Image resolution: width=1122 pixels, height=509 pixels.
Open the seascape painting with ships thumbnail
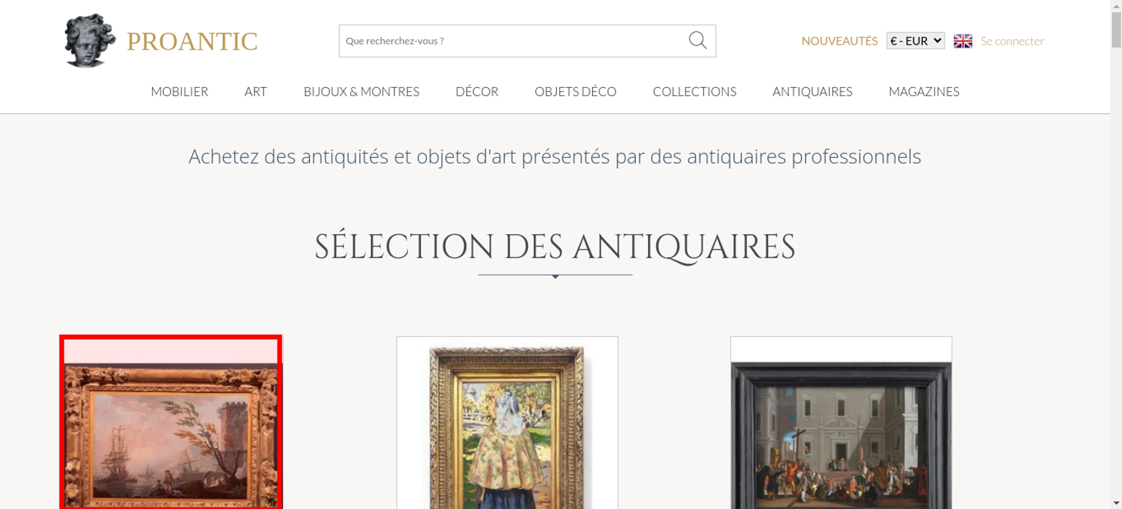tap(171, 422)
